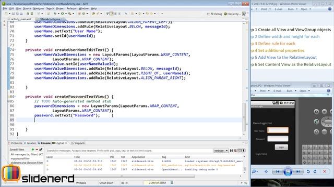Screen dimensions: 334x187
Task: Click Next image in lower Photo Viewer
Action: [x=298, y=171]
